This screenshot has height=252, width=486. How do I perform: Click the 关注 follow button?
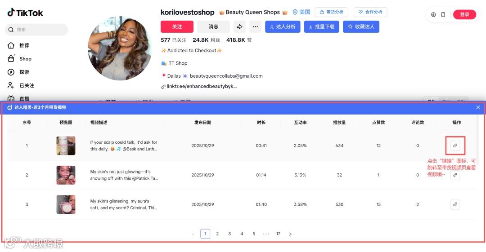[x=177, y=27]
